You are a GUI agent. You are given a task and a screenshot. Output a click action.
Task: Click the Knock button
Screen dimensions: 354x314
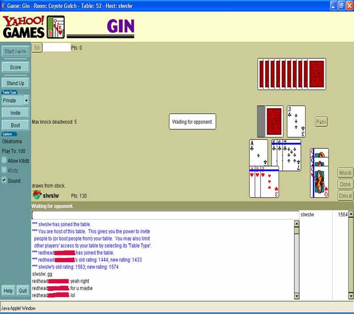tap(345, 173)
